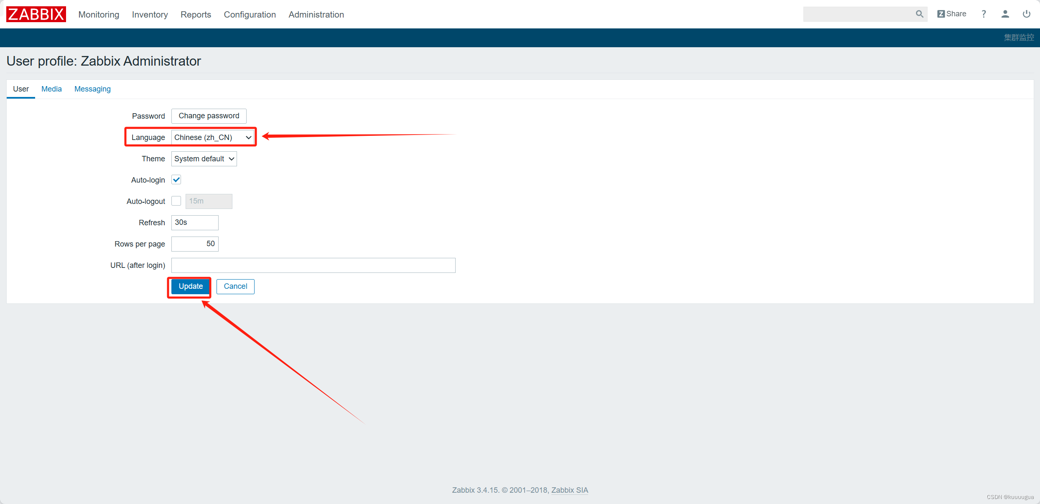Click the Cancel button
Image resolution: width=1040 pixels, height=504 pixels.
tap(235, 286)
